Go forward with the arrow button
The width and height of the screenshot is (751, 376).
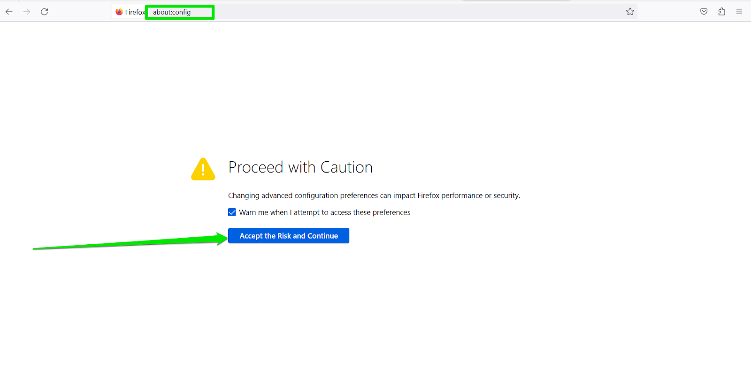tap(27, 12)
